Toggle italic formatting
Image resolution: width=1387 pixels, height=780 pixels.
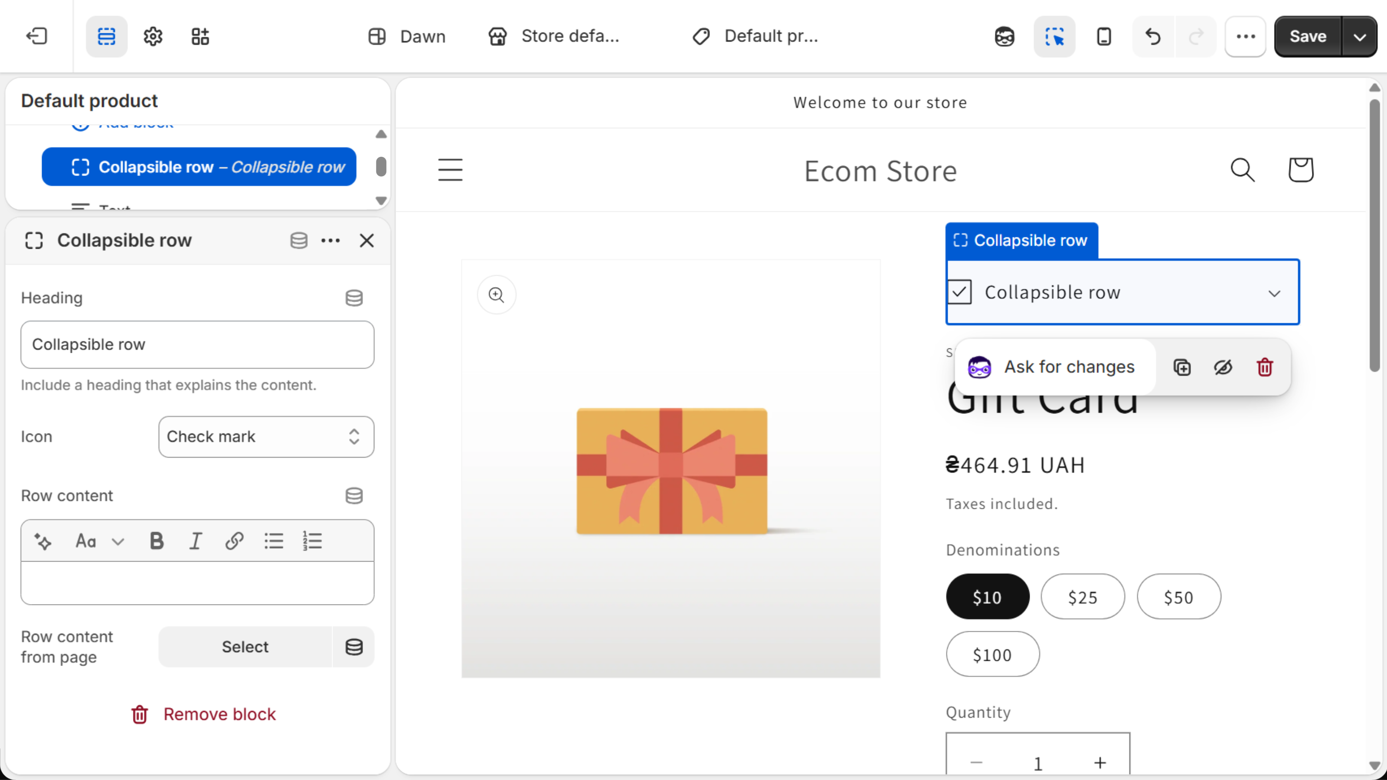196,541
